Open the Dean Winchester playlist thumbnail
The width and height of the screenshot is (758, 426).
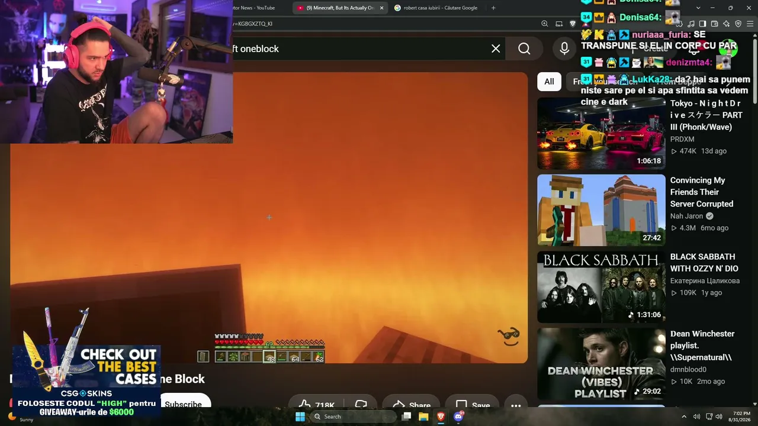(x=601, y=364)
